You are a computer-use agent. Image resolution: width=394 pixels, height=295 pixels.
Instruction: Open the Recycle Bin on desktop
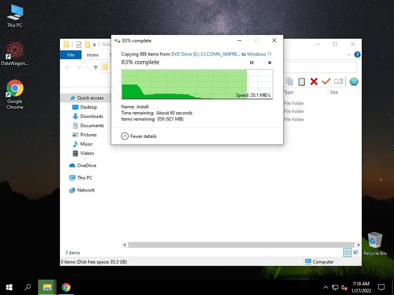(375, 244)
